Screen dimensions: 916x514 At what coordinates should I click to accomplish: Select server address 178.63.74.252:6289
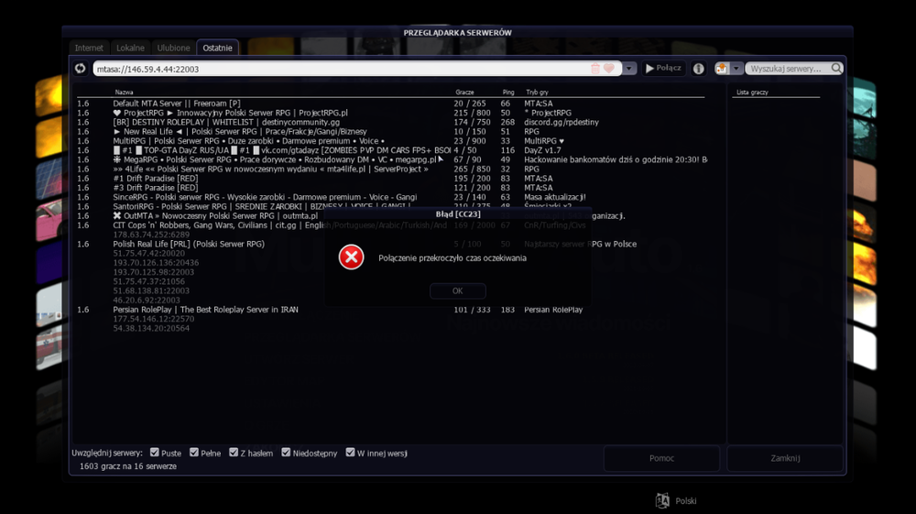click(151, 235)
